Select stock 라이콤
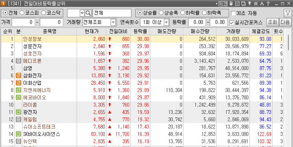This screenshot has height=147, width=293. tap(30, 105)
